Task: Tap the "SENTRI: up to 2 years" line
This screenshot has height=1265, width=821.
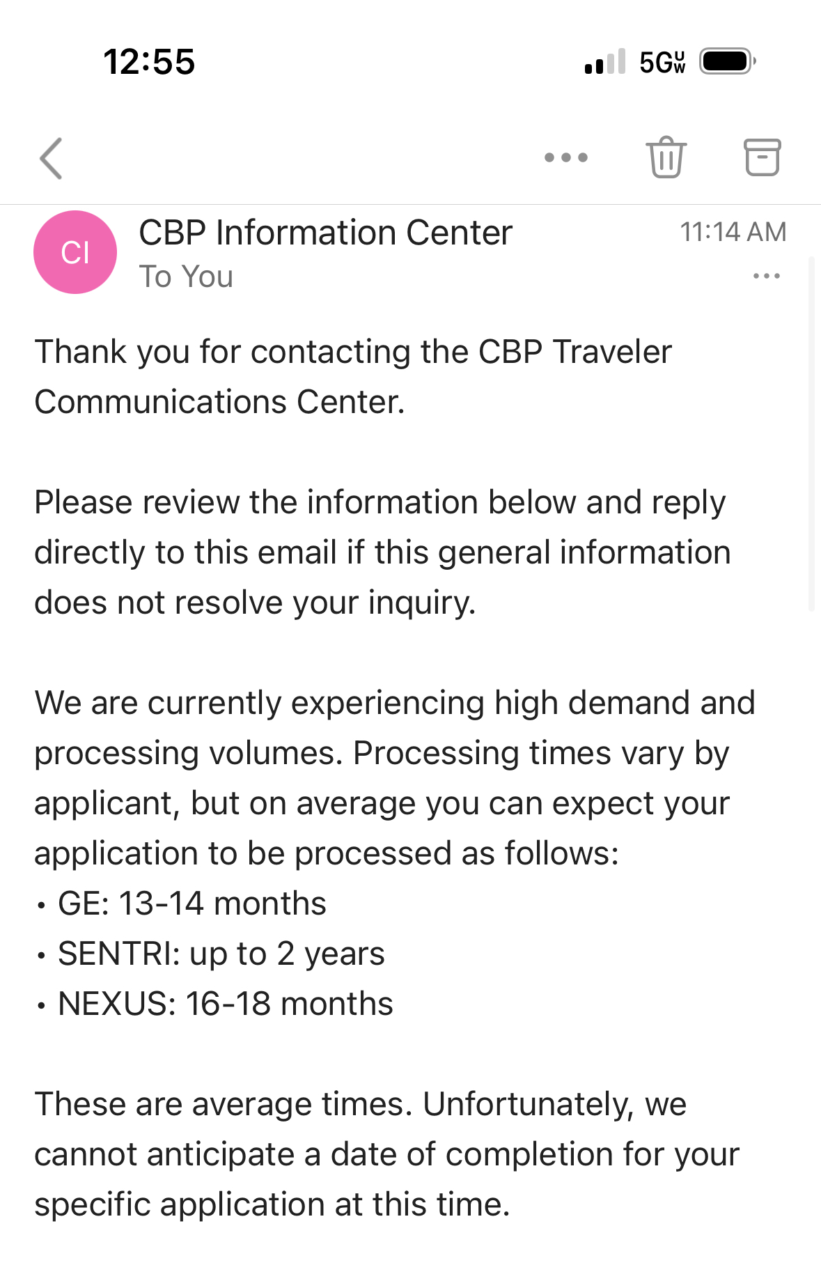Action: (x=221, y=954)
